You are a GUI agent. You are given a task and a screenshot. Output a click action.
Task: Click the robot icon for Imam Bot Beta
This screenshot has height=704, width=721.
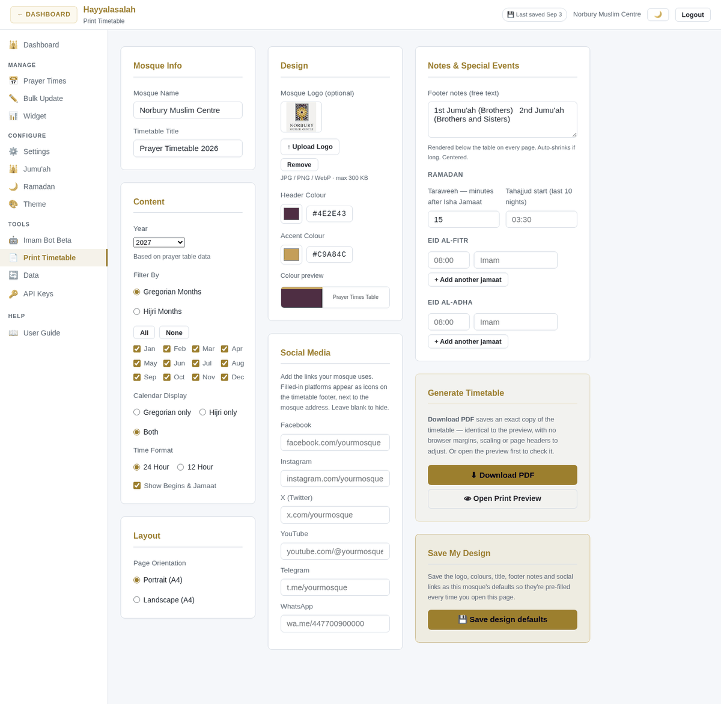[13, 240]
